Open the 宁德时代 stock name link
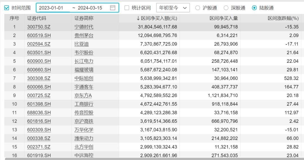This screenshot has height=160, width=304. coord(84,27)
